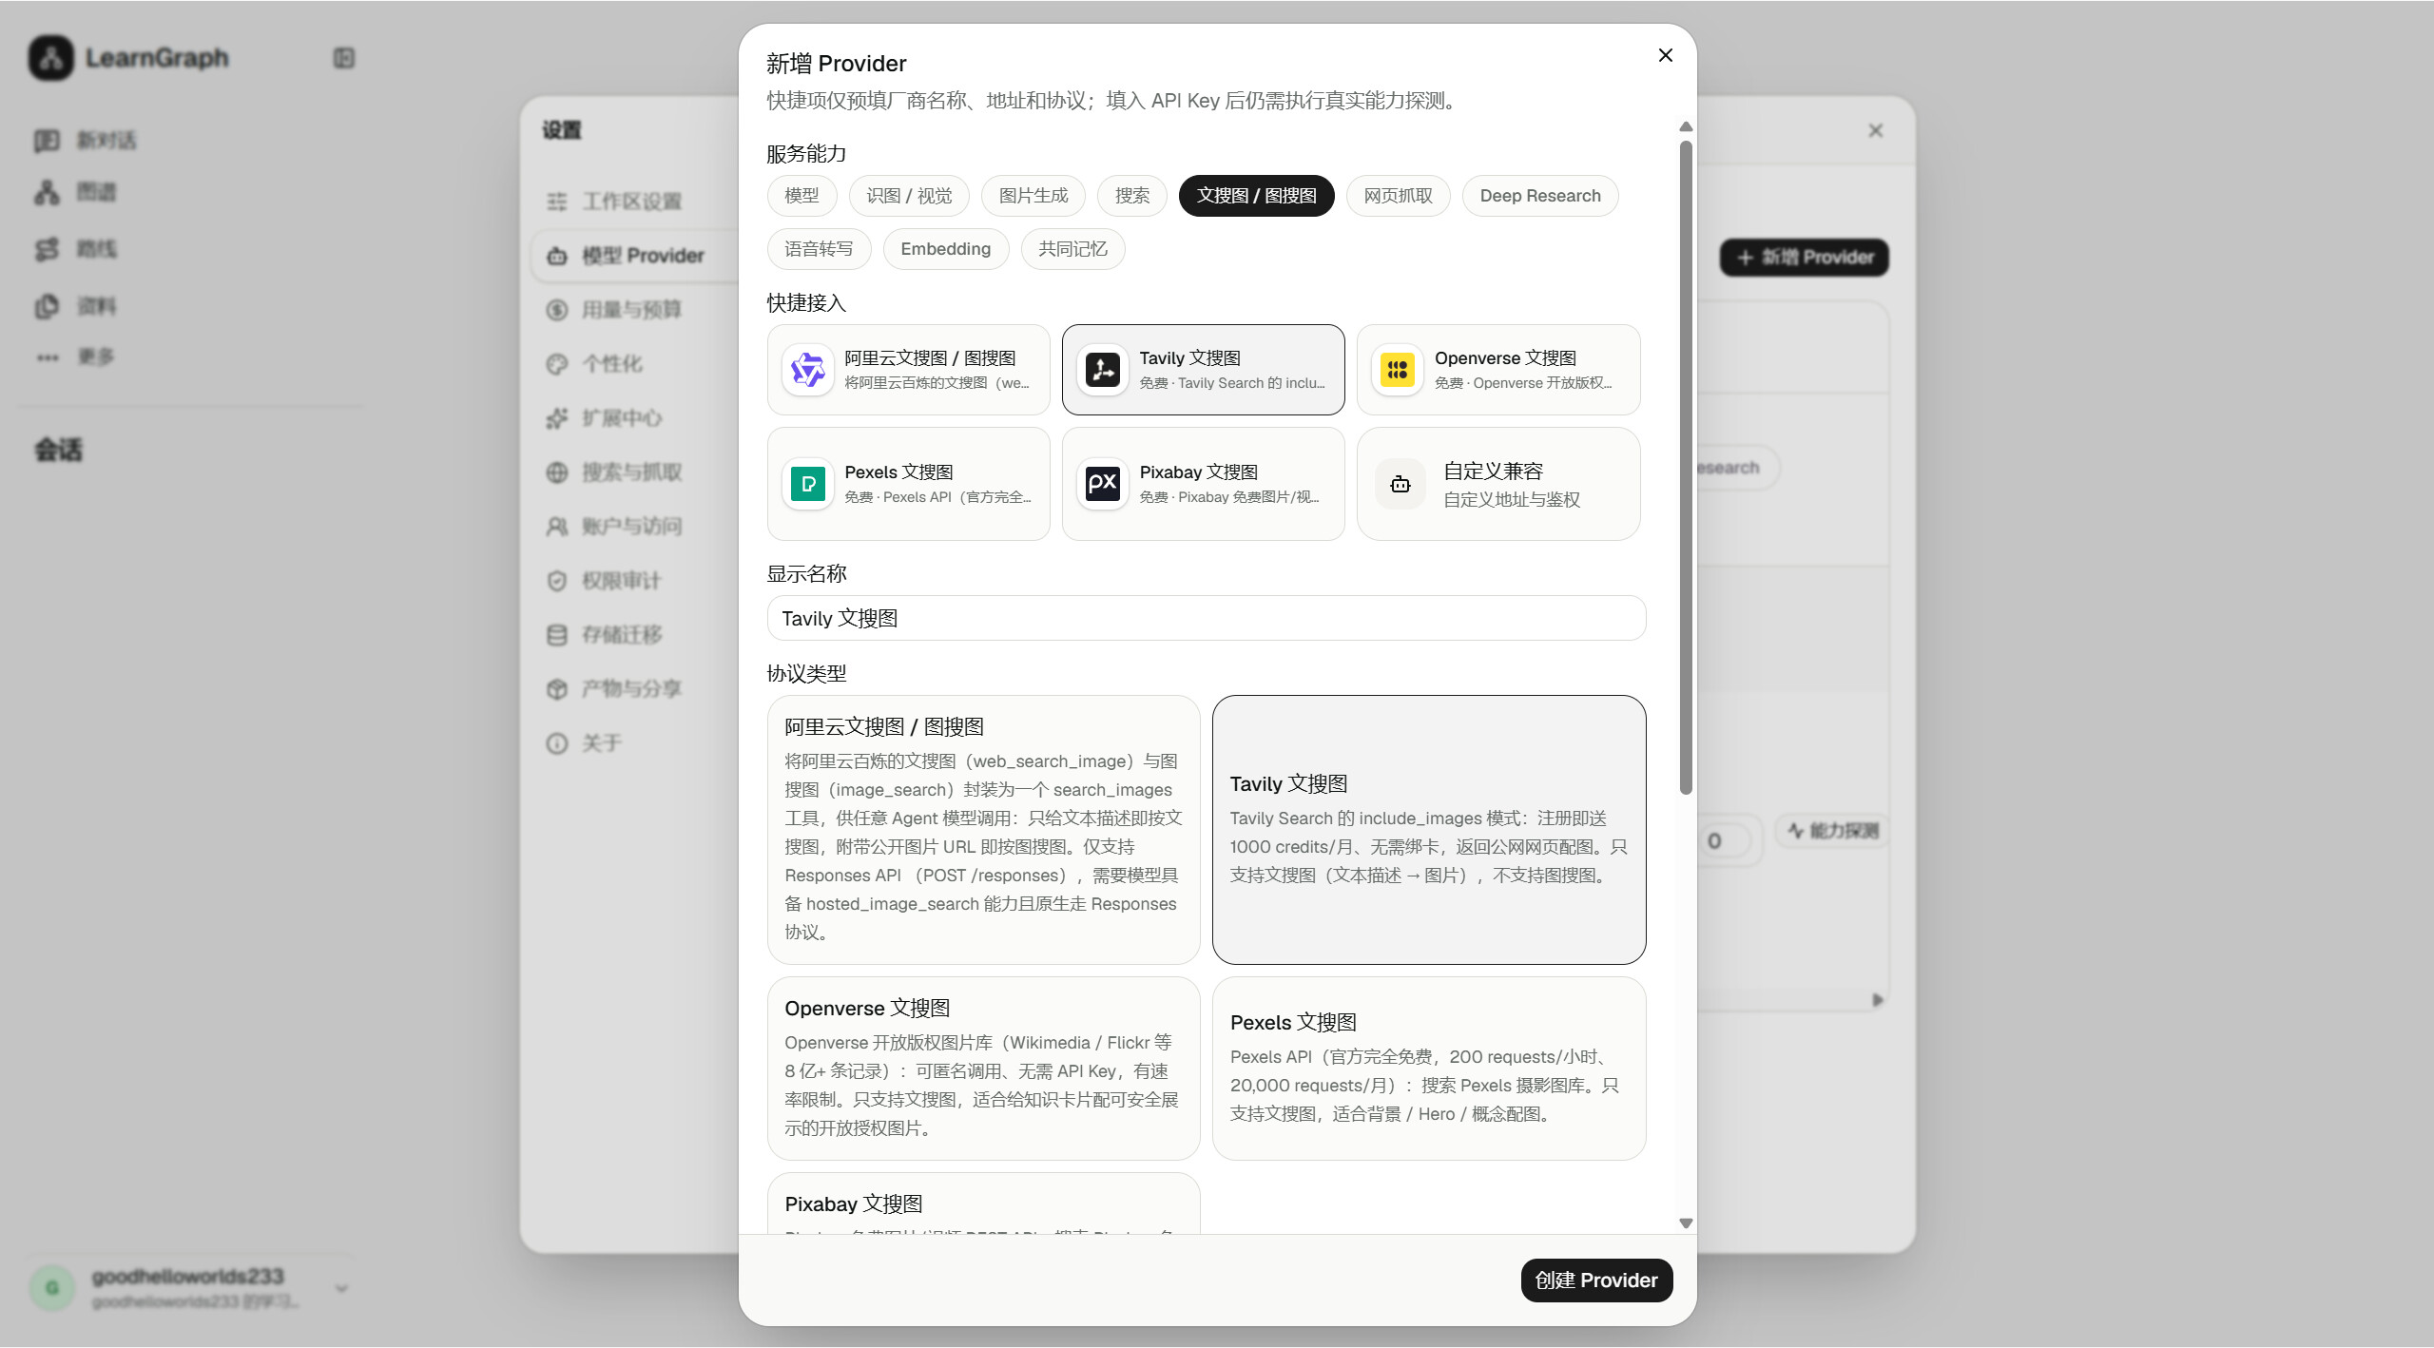Open 模型 Provider settings section
The height and width of the screenshot is (1348, 2434).
tap(635, 256)
